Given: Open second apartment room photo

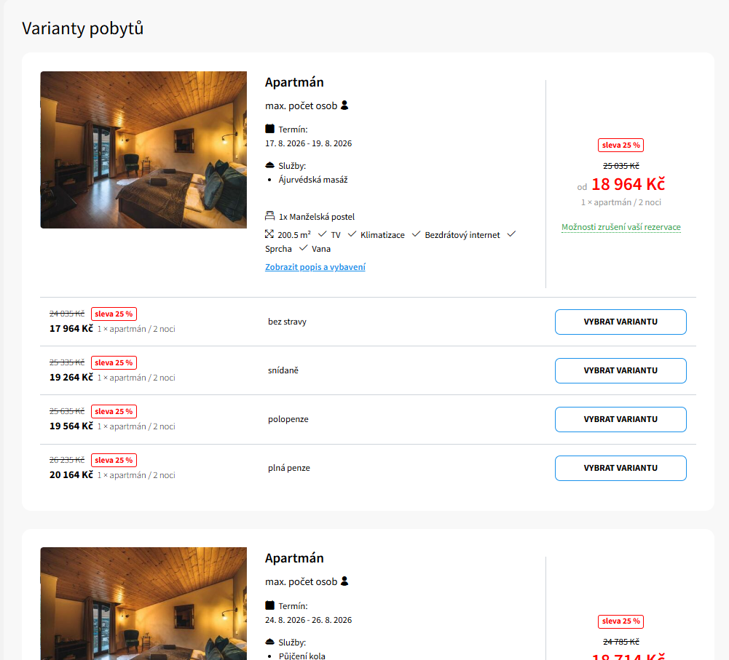Looking at the screenshot, I should click(143, 603).
